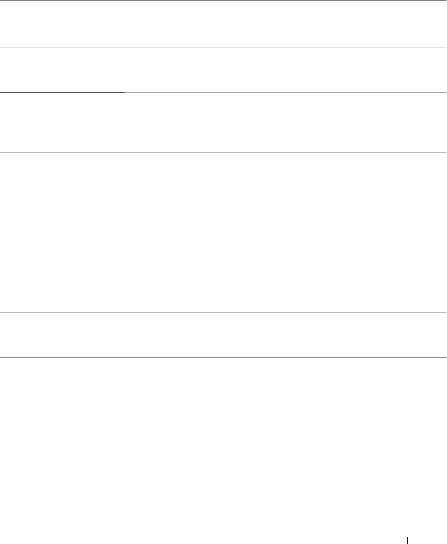
Task: Click the gray divider above the narrow fifth row
Action: 223,312
